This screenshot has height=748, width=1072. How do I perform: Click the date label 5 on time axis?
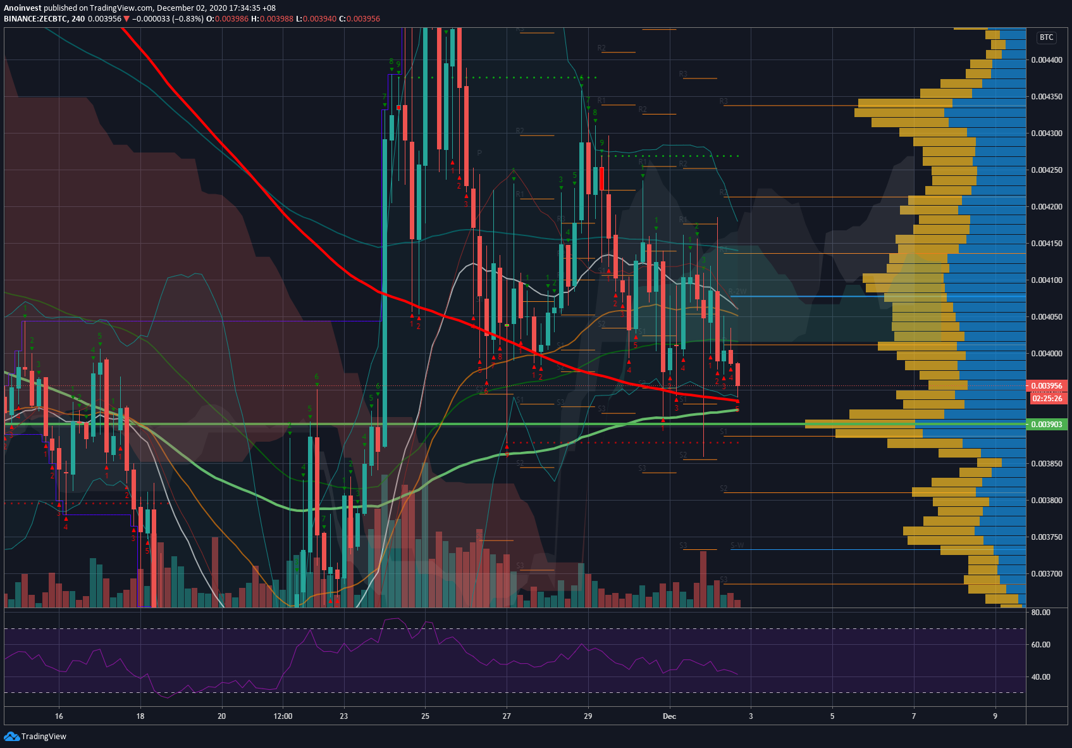[x=832, y=716]
